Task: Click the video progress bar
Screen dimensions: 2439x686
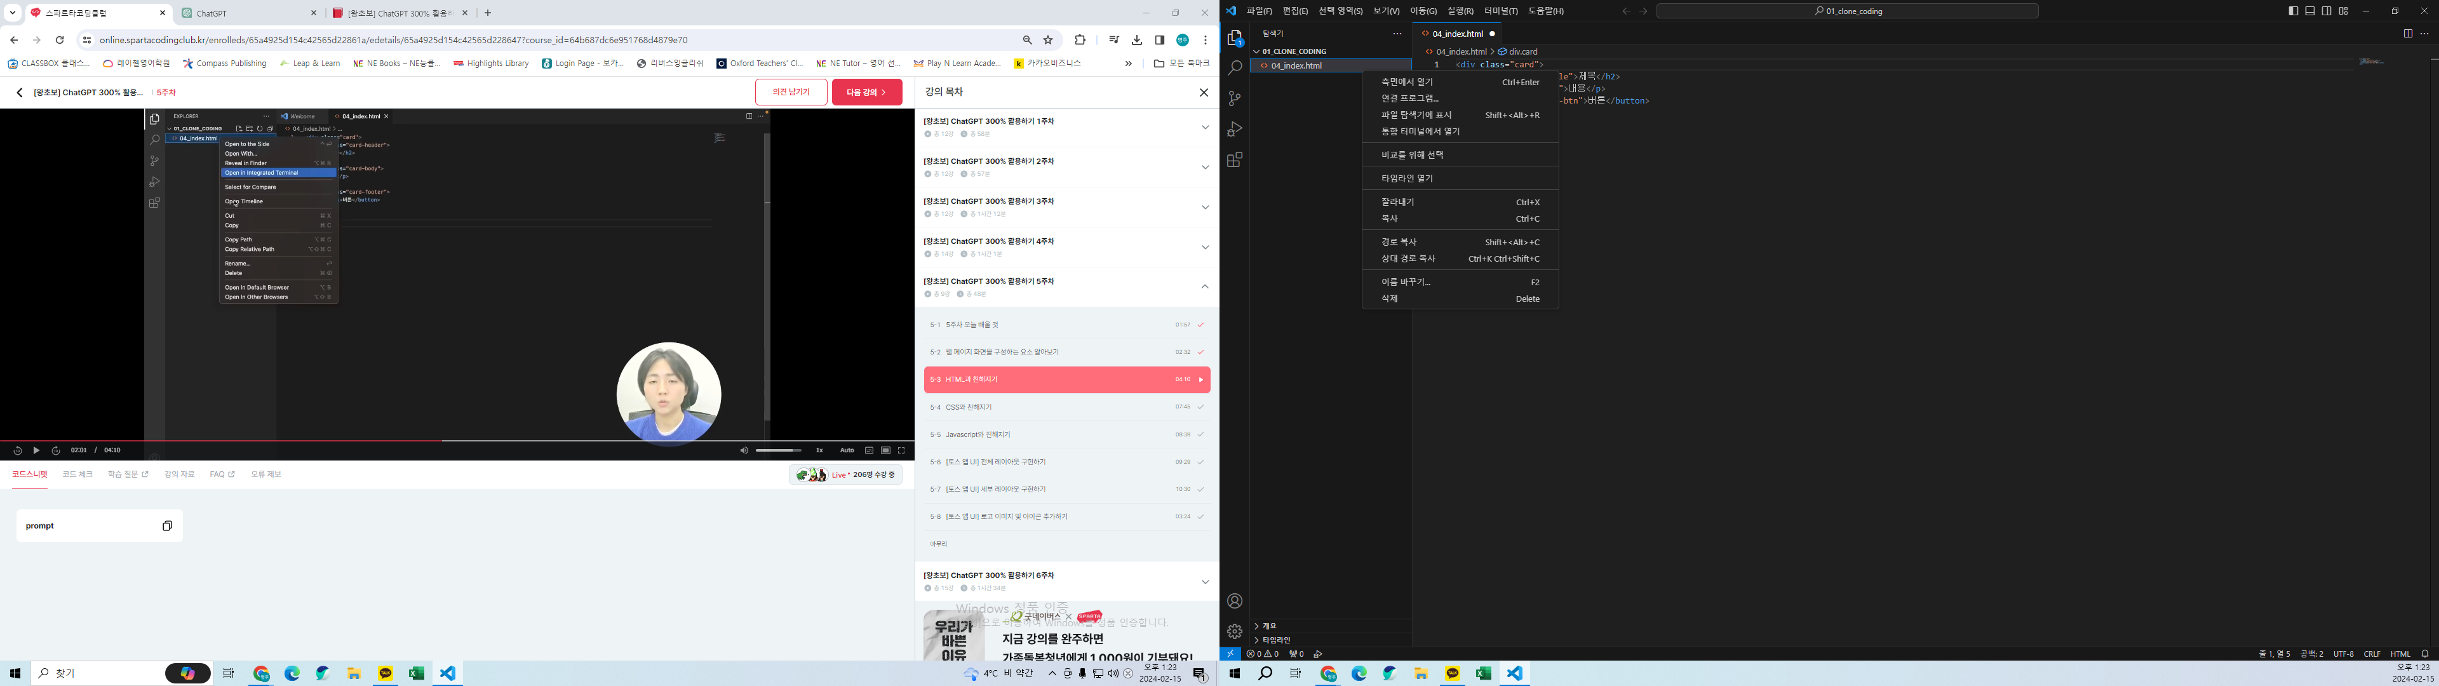Action: 457,441
